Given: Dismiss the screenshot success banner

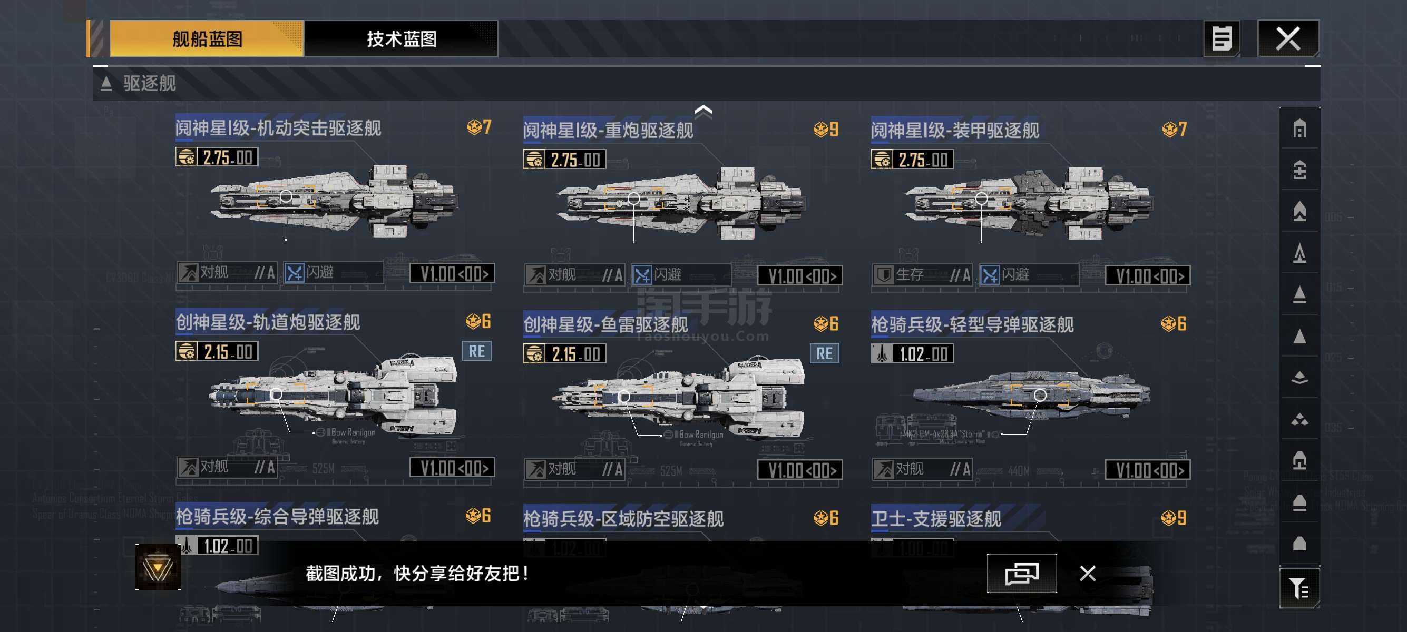Looking at the screenshot, I should click(1088, 573).
